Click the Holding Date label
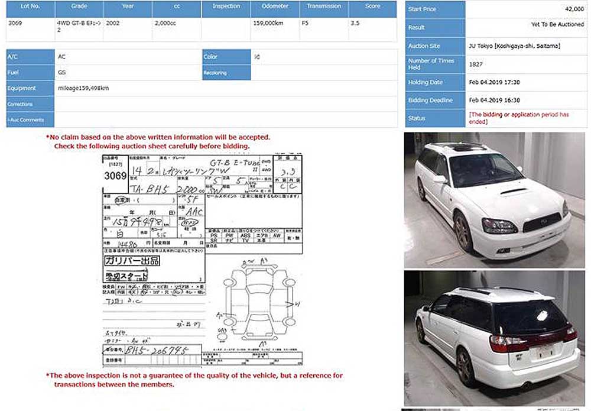Viewport: 591px width, 411px height. [x=436, y=82]
